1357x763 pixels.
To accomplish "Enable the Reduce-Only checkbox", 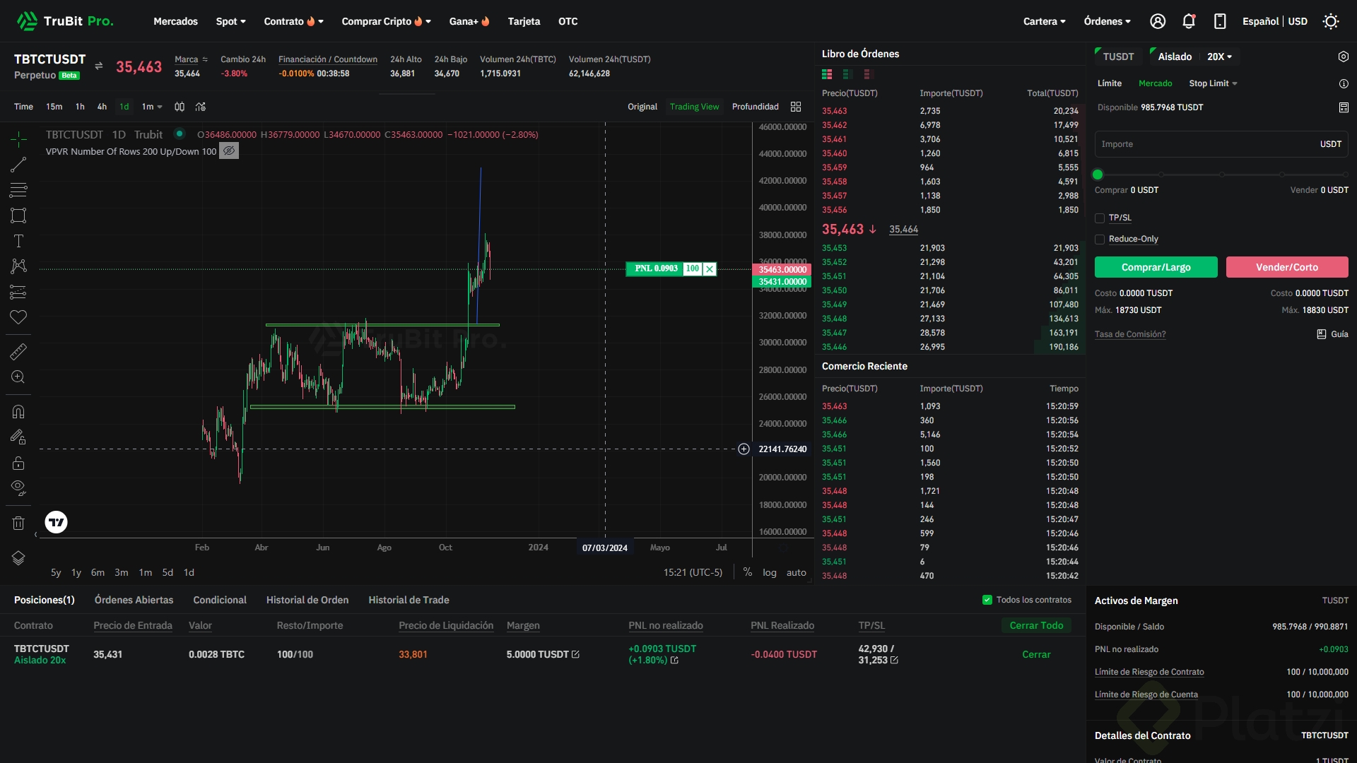I will pyautogui.click(x=1100, y=239).
